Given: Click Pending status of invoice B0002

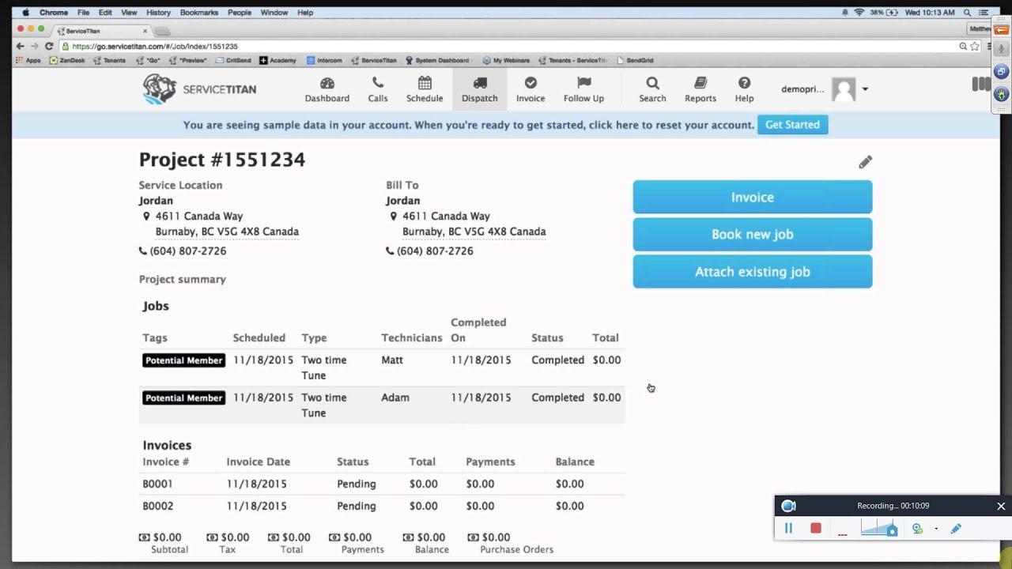Looking at the screenshot, I should click(x=357, y=506).
